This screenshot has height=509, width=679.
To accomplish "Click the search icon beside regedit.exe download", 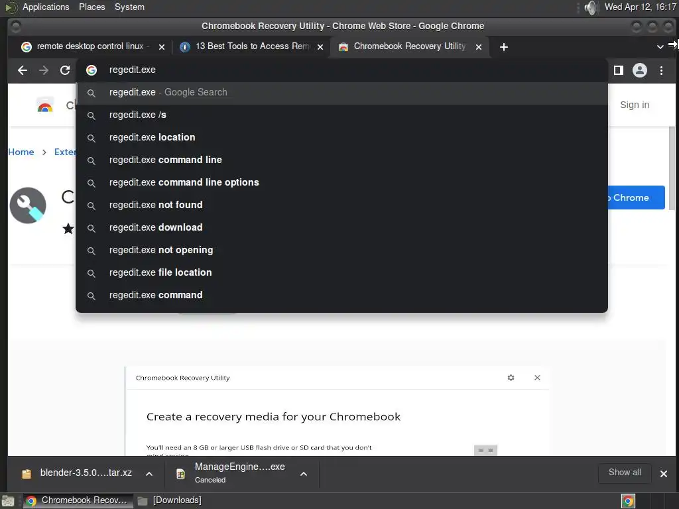I will click(92, 228).
